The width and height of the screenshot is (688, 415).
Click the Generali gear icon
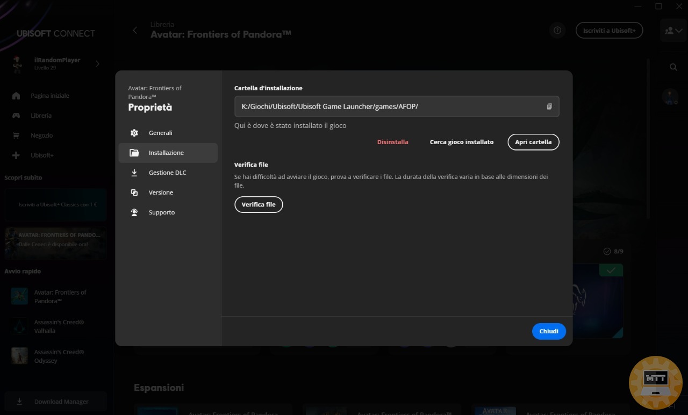134,133
